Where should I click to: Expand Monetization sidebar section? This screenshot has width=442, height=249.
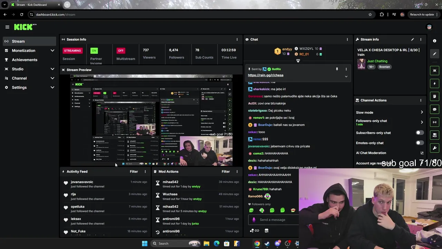pyautogui.click(x=52, y=50)
